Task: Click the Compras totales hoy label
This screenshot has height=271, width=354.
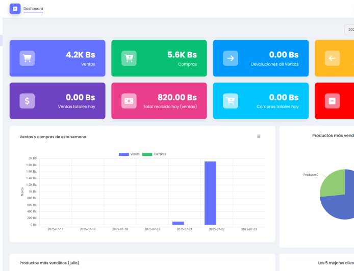Action: [277, 106]
